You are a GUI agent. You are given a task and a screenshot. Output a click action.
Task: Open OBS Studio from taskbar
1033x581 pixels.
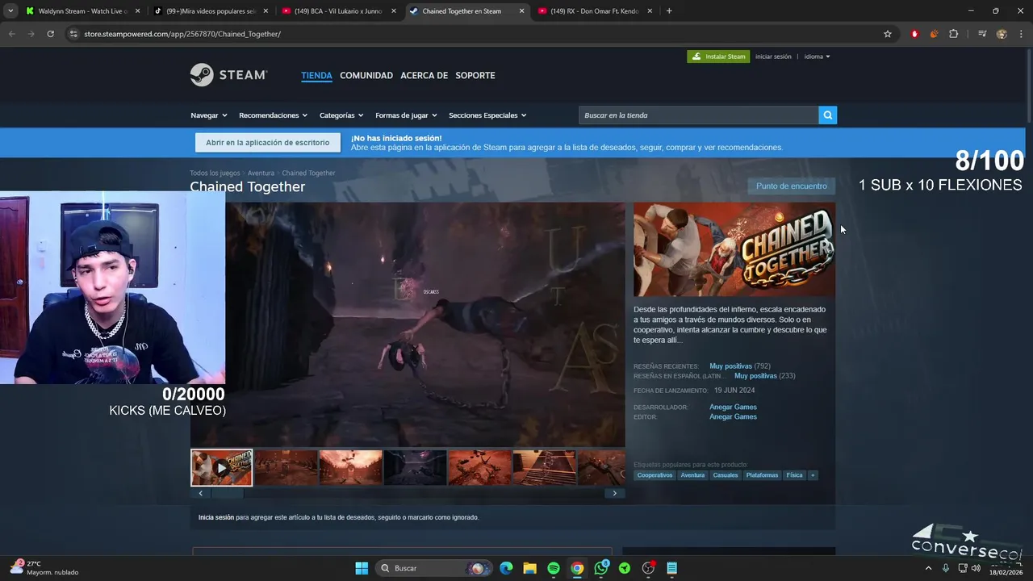(648, 568)
